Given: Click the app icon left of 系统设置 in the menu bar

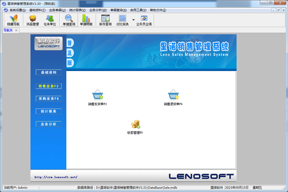Looking at the screenshot, I should [x=6, y=10].
